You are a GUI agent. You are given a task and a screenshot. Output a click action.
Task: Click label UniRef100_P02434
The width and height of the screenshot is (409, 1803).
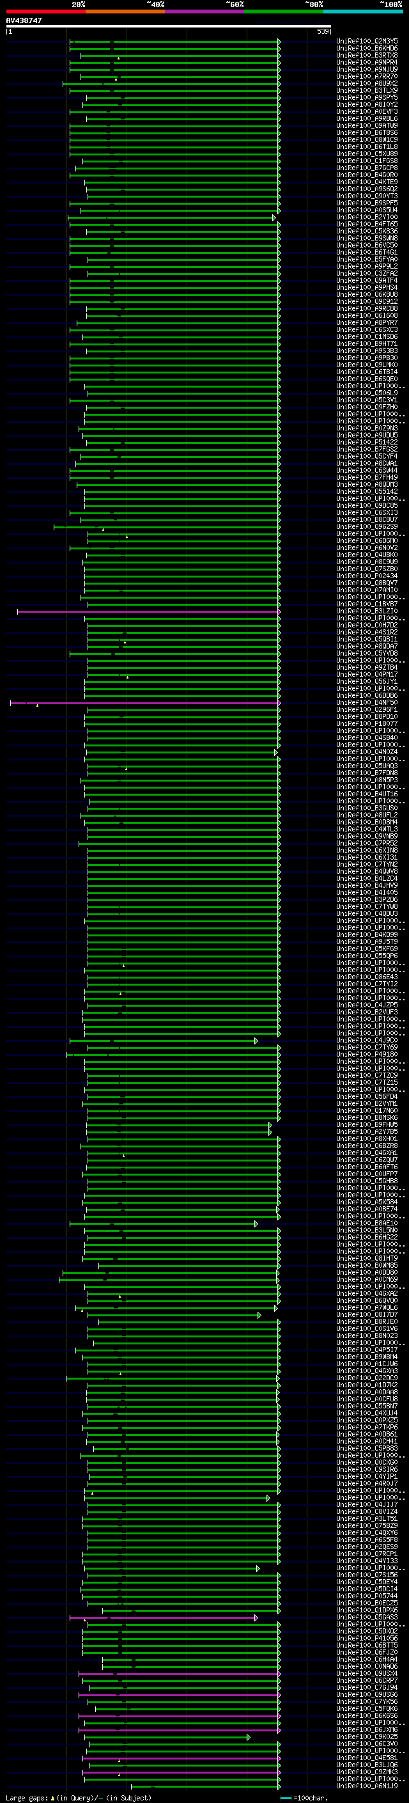coord(367,576)
